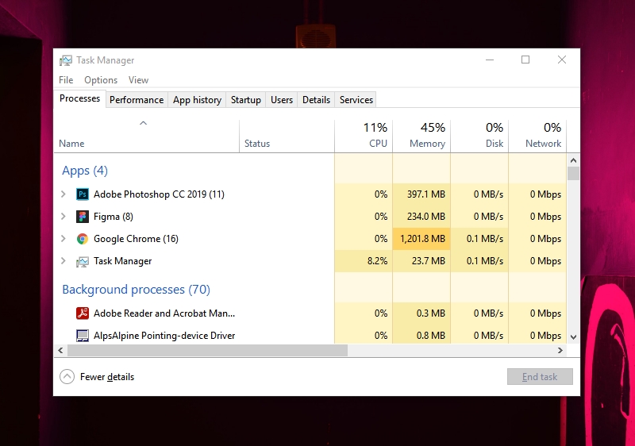Switch to the Performance tab

coord(137,100)
